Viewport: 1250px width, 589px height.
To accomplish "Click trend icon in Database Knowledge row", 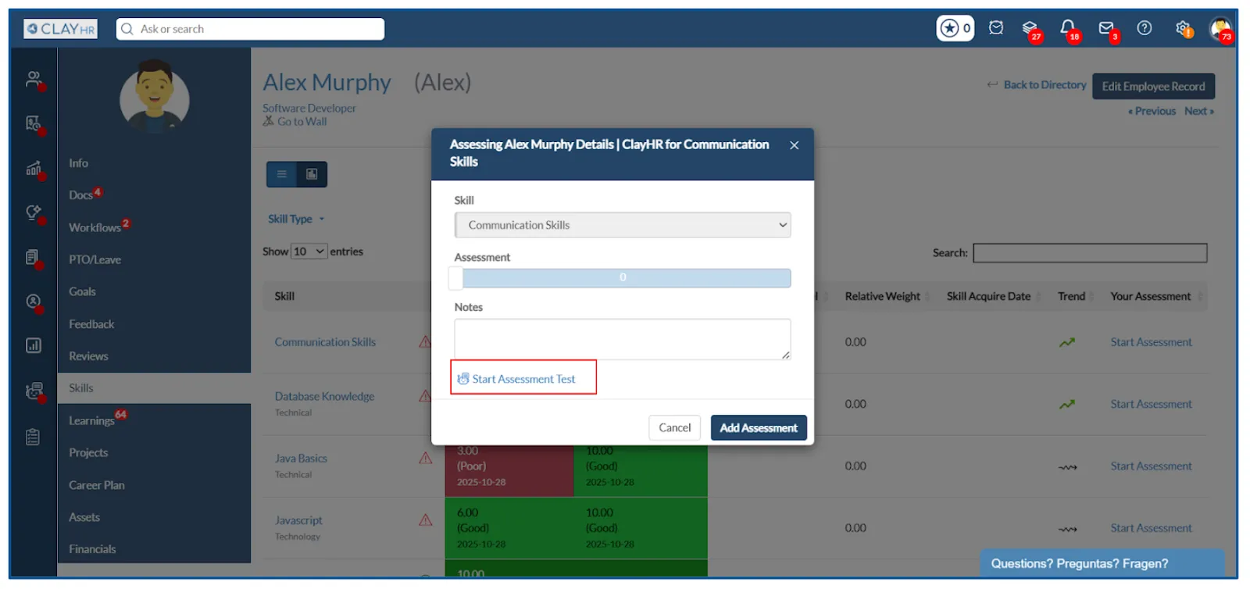I will [x=1067, y=404].
